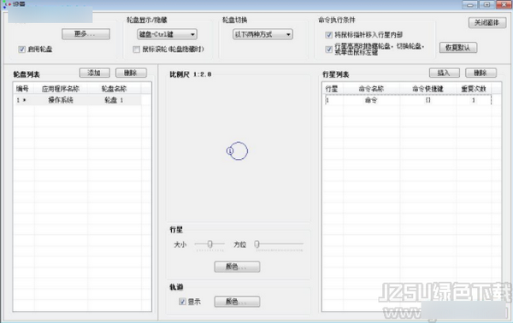Click the 重复次数 column header
Image resolution: width=513 pixels, height=323 pixels.
pyautogui.click(x=474, y=89)
